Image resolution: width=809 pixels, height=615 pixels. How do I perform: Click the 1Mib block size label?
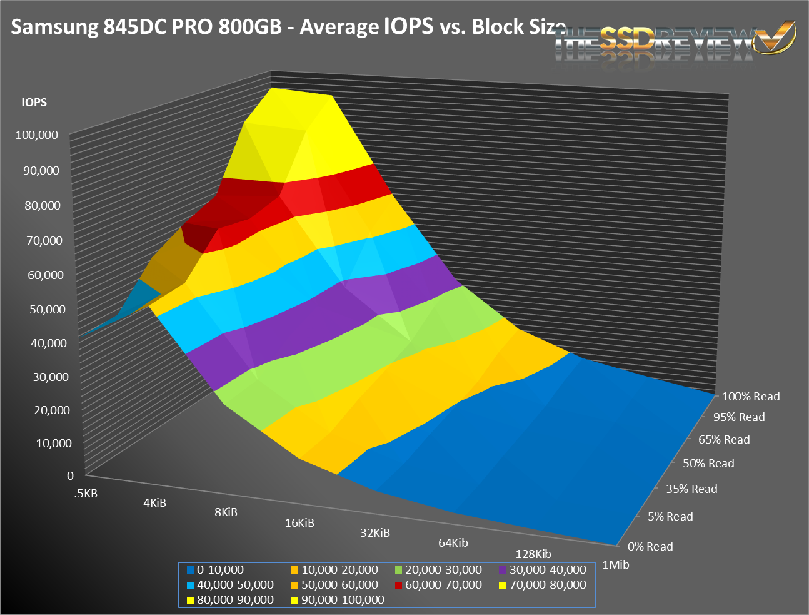tap(616, 565)
